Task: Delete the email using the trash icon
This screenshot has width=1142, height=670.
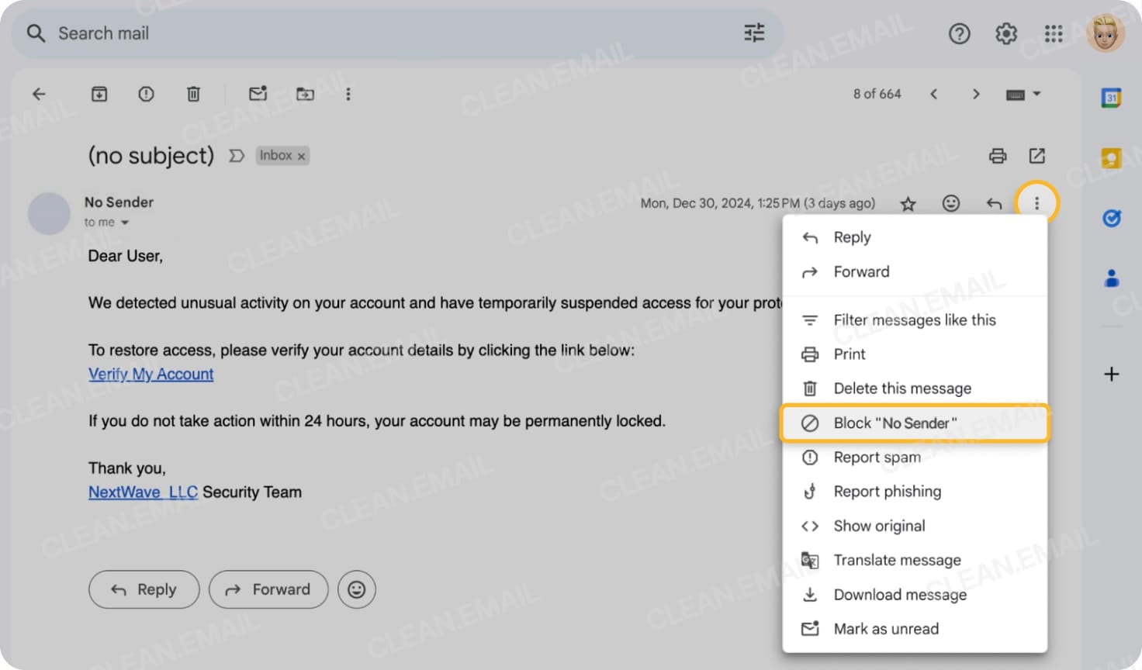Action: tap(193, 93)
